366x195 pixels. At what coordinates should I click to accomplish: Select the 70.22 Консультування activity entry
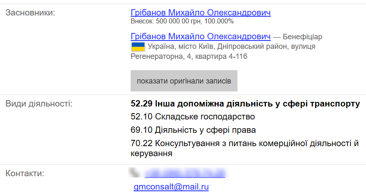[245, 144]
